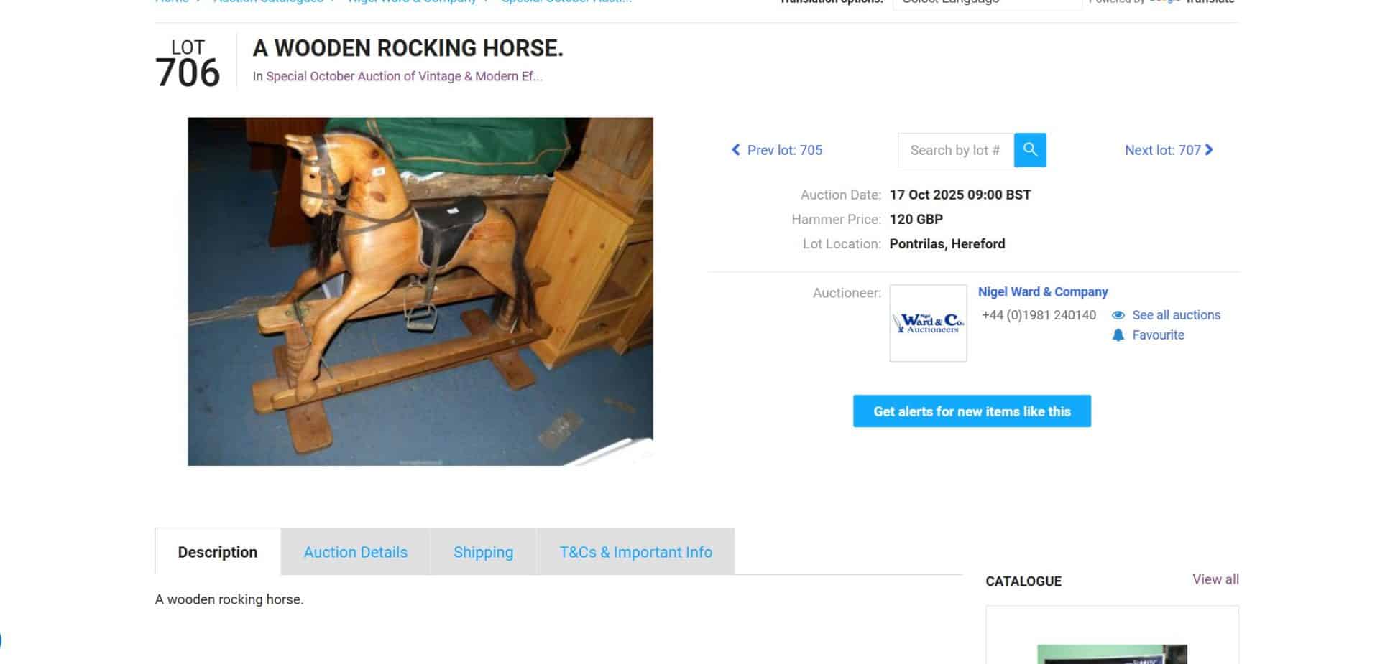Open the Special October Auction catalogue link
1380x664 pixels.
coord(404,76)
